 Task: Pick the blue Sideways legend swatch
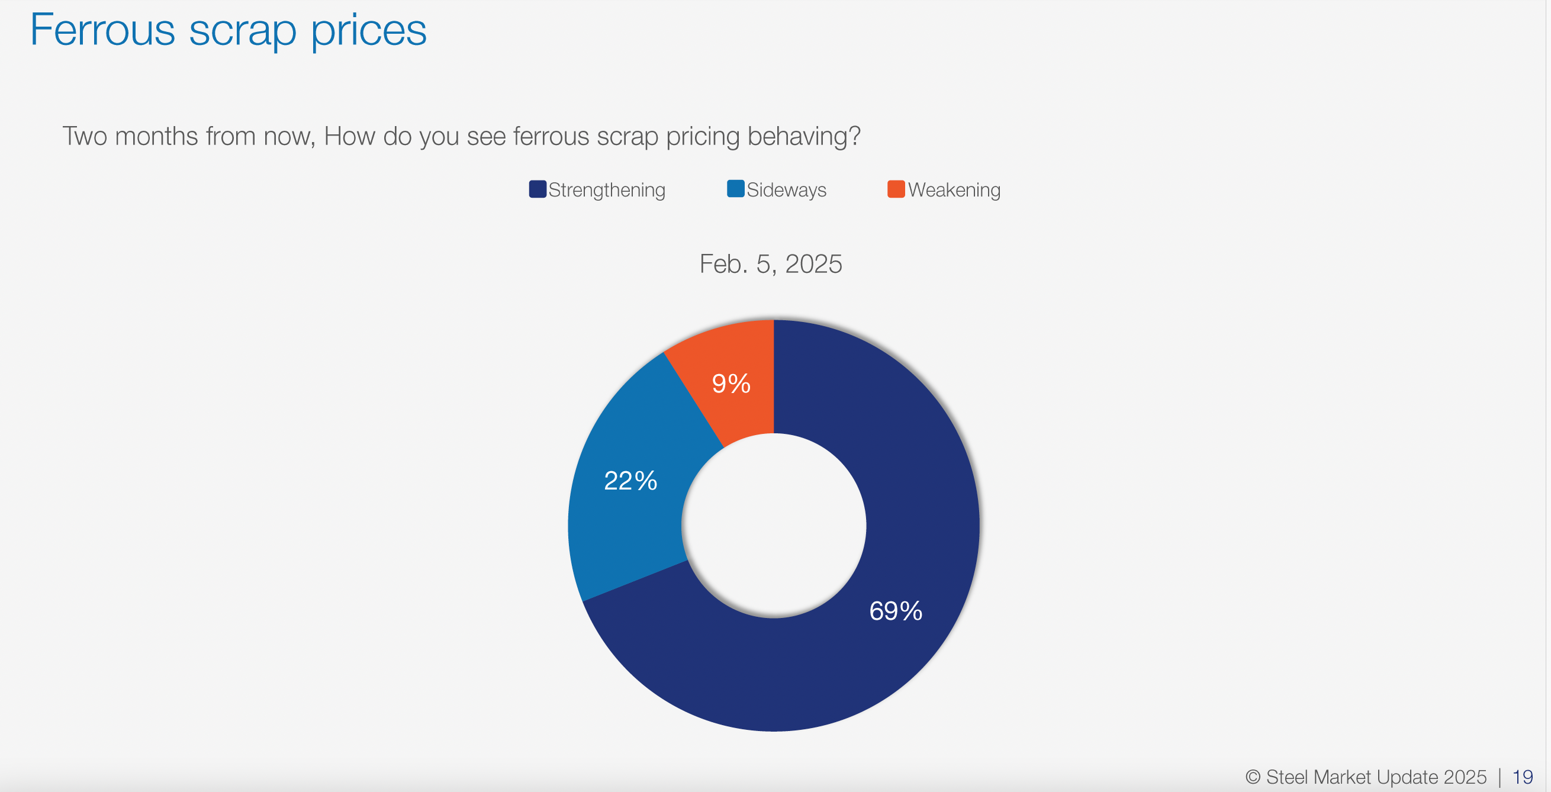point(735,189)
